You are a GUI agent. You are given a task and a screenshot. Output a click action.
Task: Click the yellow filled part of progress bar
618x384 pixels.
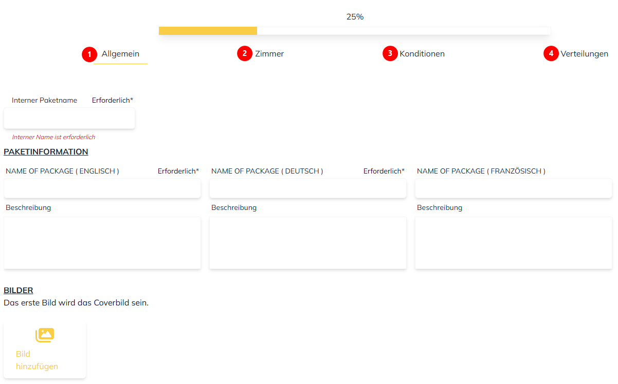point(208,31)
